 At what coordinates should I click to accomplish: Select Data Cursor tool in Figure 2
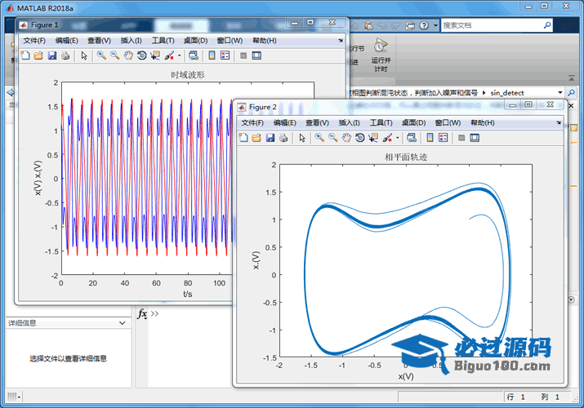(x=373, y=137)
